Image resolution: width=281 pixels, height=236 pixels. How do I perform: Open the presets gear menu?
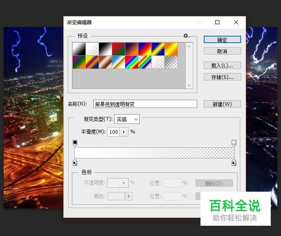point(187,36)
